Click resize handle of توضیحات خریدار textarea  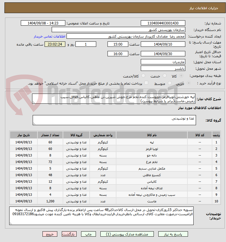(x=11, y=223)
